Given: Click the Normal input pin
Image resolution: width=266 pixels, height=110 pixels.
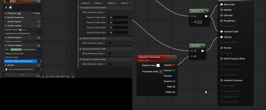Looking at the screenshot, I should [x=222, y=48].
